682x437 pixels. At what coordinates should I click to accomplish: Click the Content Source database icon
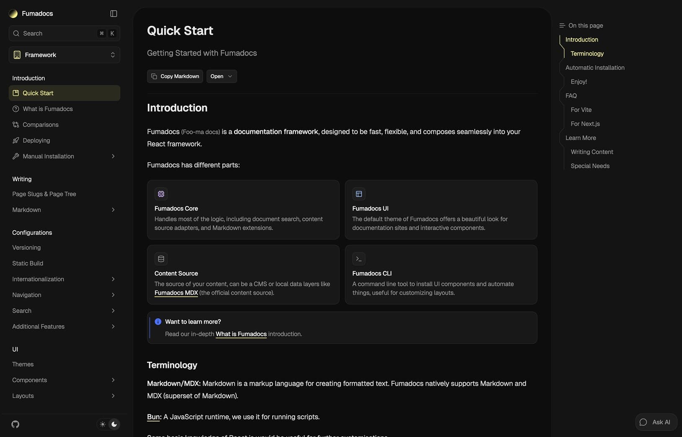click(x=161, y=259)
